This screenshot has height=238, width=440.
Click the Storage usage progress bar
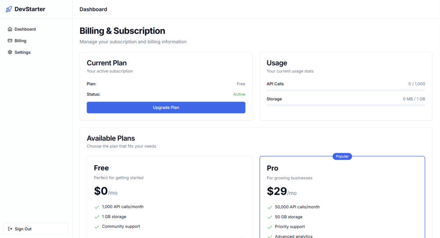[x=346, y=105]
